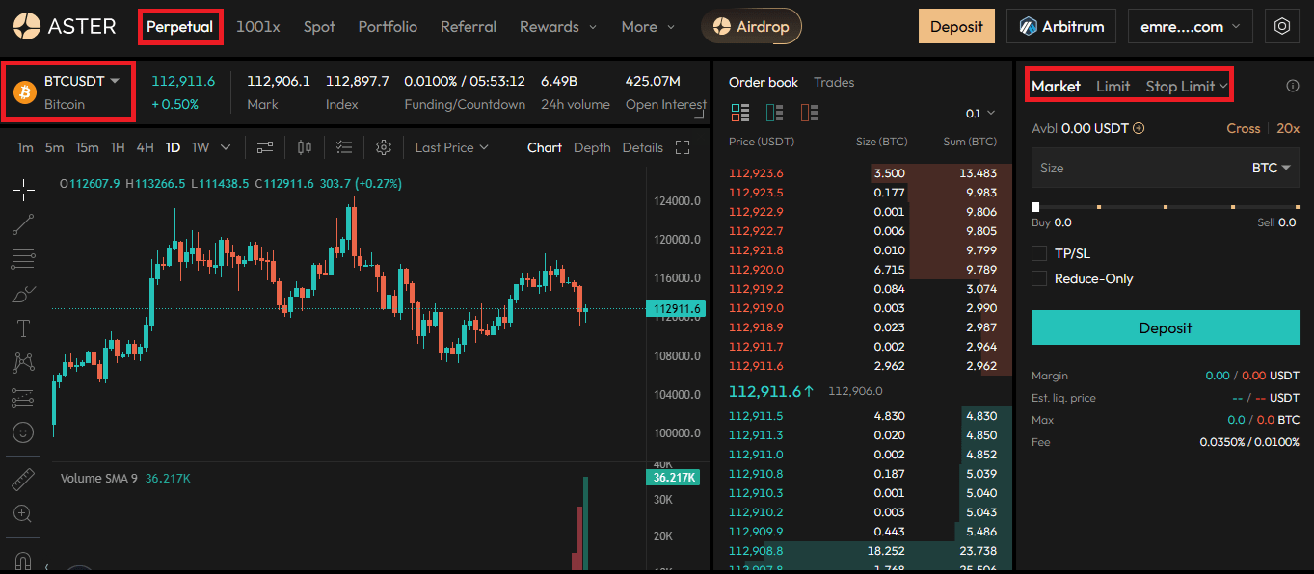Select the ruler measure tool
This screenshot has width=1314, height=574.
click(24, 479)
